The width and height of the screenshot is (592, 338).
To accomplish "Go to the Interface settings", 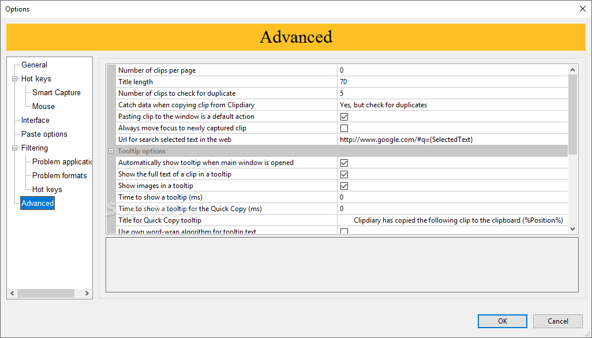I will tap(35, 121).
